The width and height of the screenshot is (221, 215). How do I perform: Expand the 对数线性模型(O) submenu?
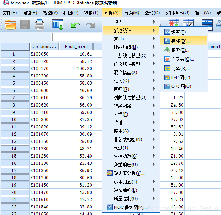[x=131, y=97]
